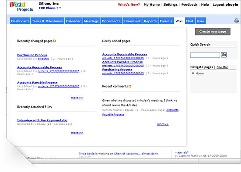
Task: Log out user pboyle
Action: pyautogui.click(x=225, y=5)
